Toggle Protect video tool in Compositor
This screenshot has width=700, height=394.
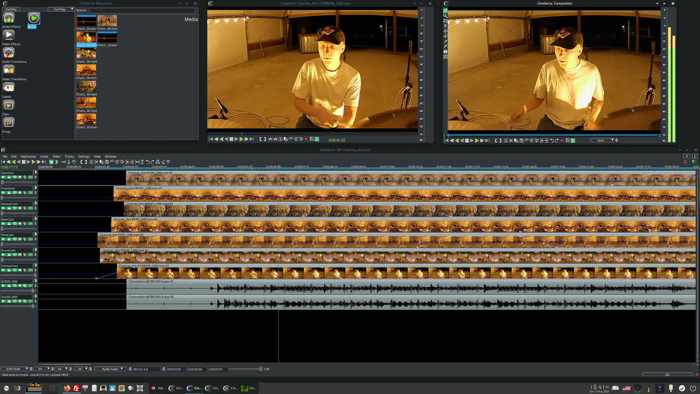click(x=445, y=10)
